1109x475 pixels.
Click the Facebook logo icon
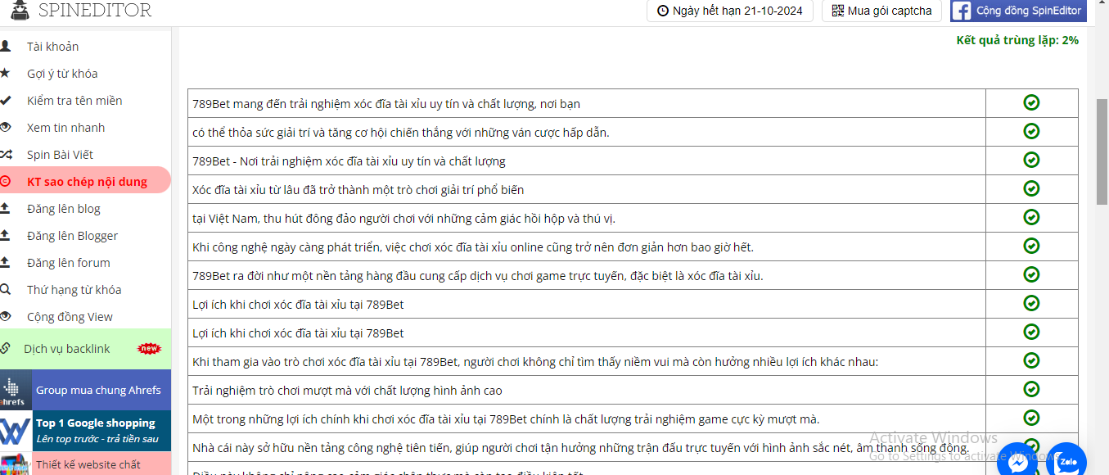(962, 11)
